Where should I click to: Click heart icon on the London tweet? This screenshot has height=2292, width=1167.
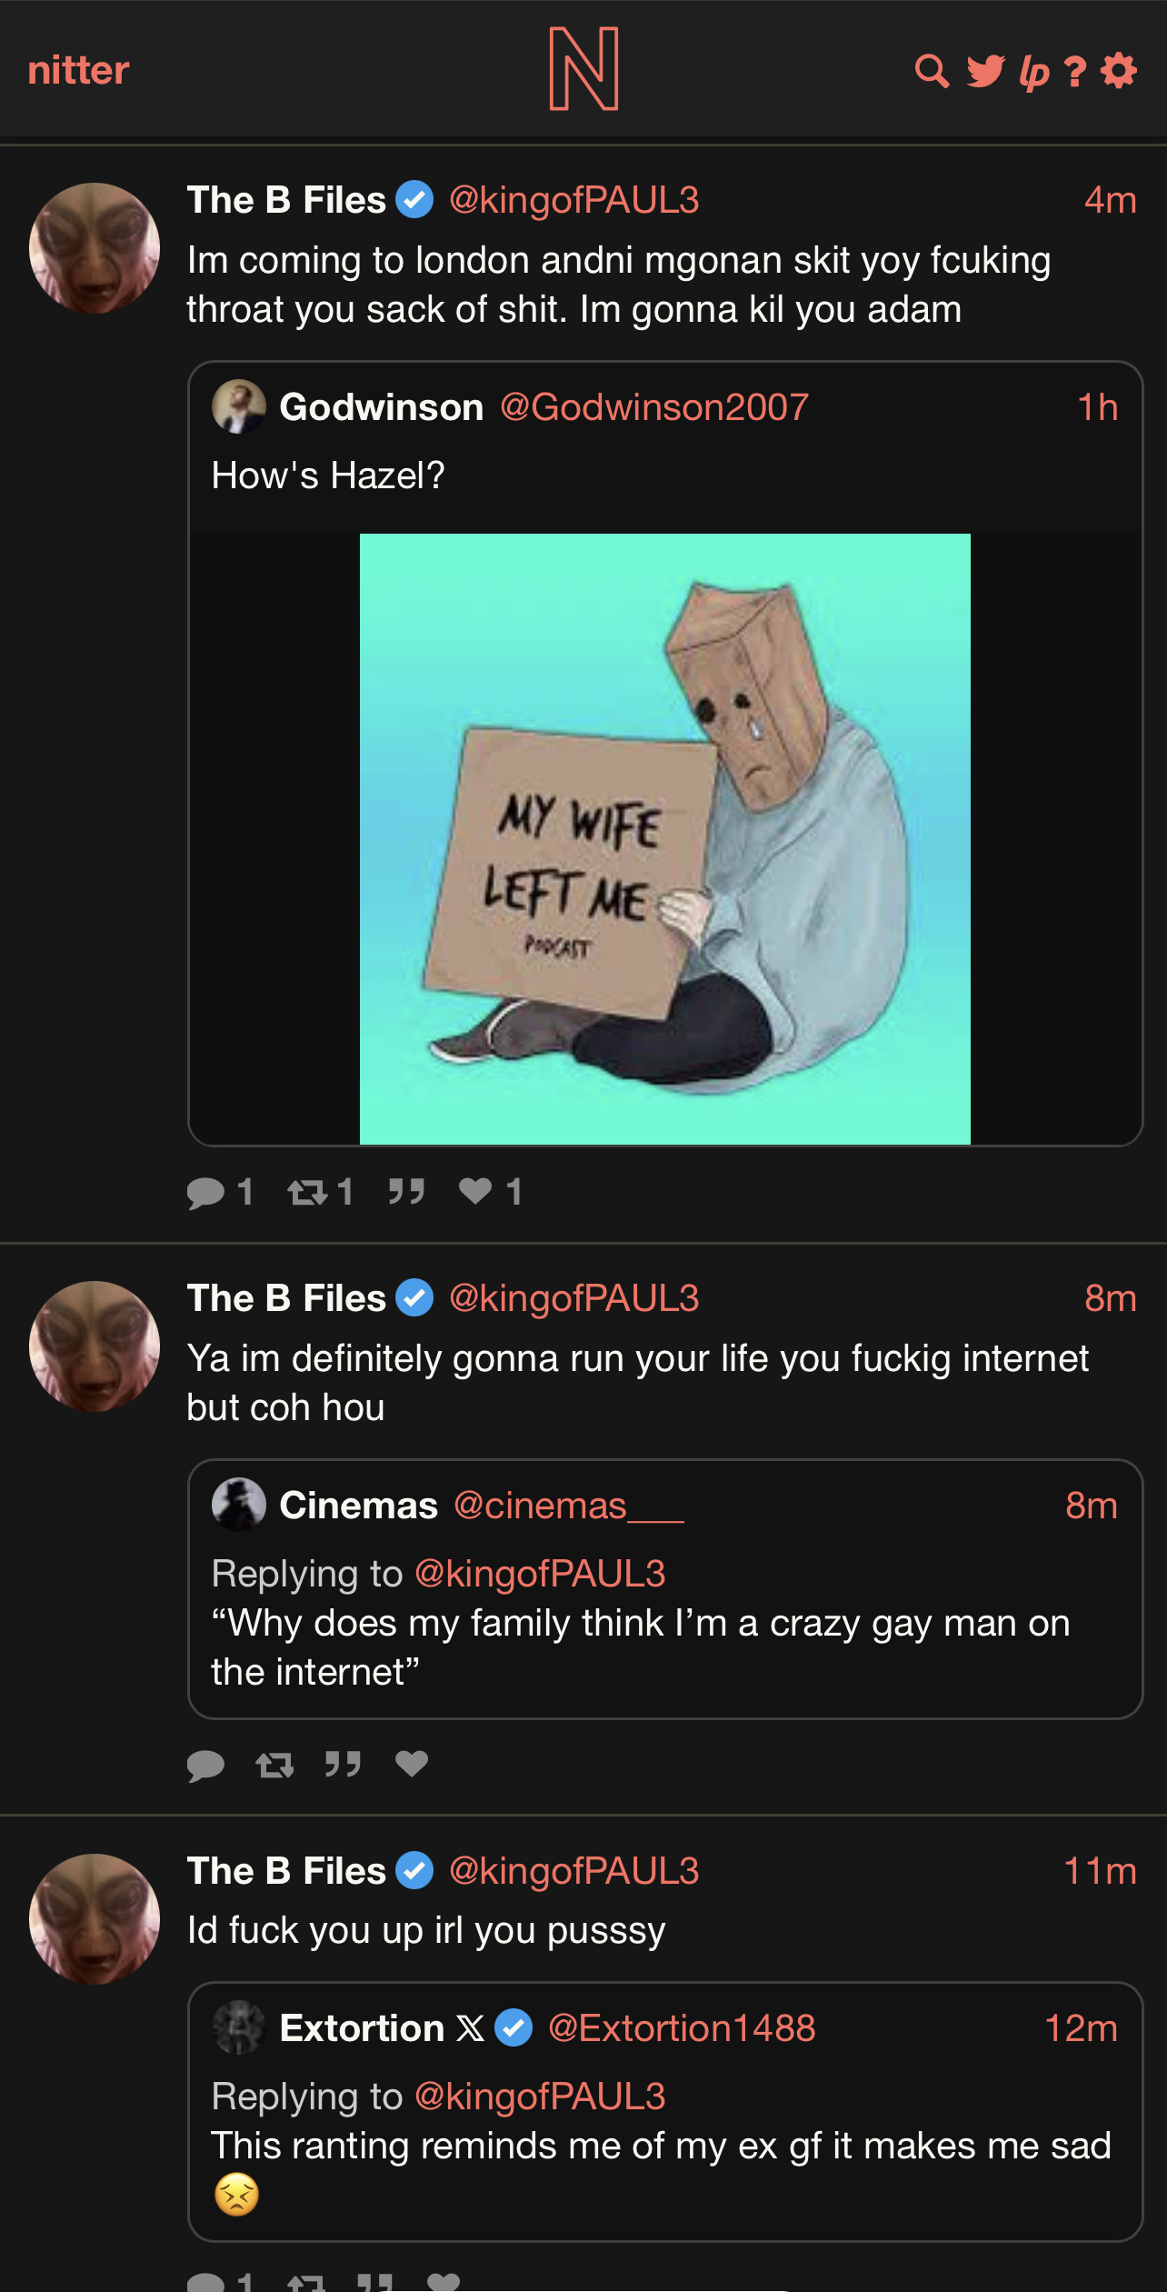[x=475, y=1191]
